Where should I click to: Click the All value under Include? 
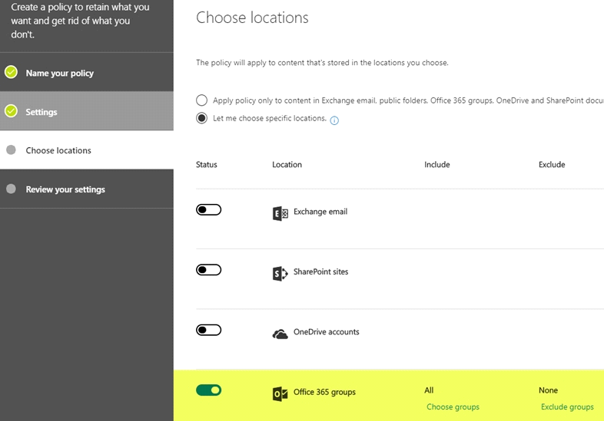tap(429, 390)
